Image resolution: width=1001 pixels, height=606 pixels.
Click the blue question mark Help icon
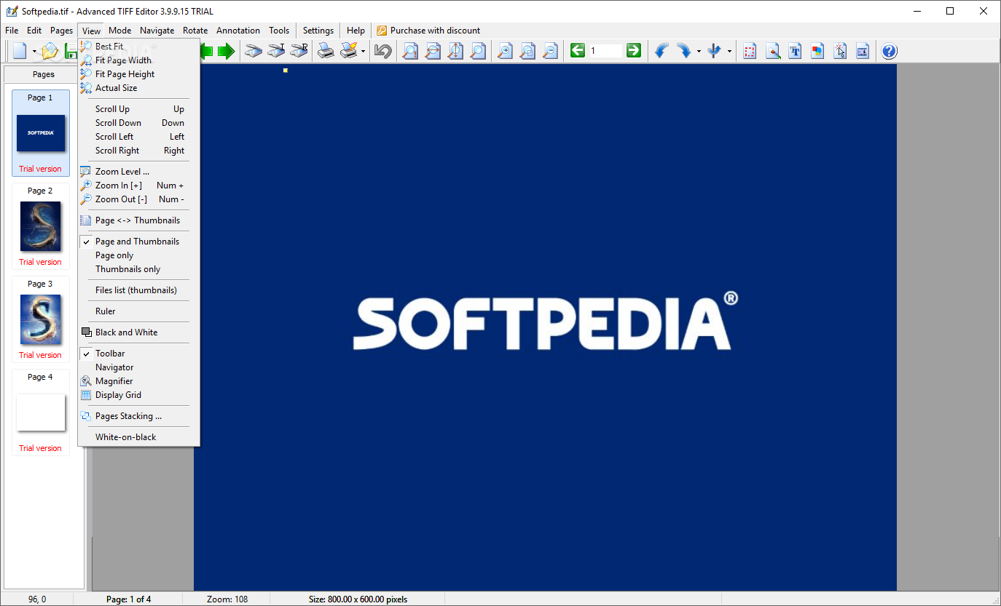coord(889,51)
